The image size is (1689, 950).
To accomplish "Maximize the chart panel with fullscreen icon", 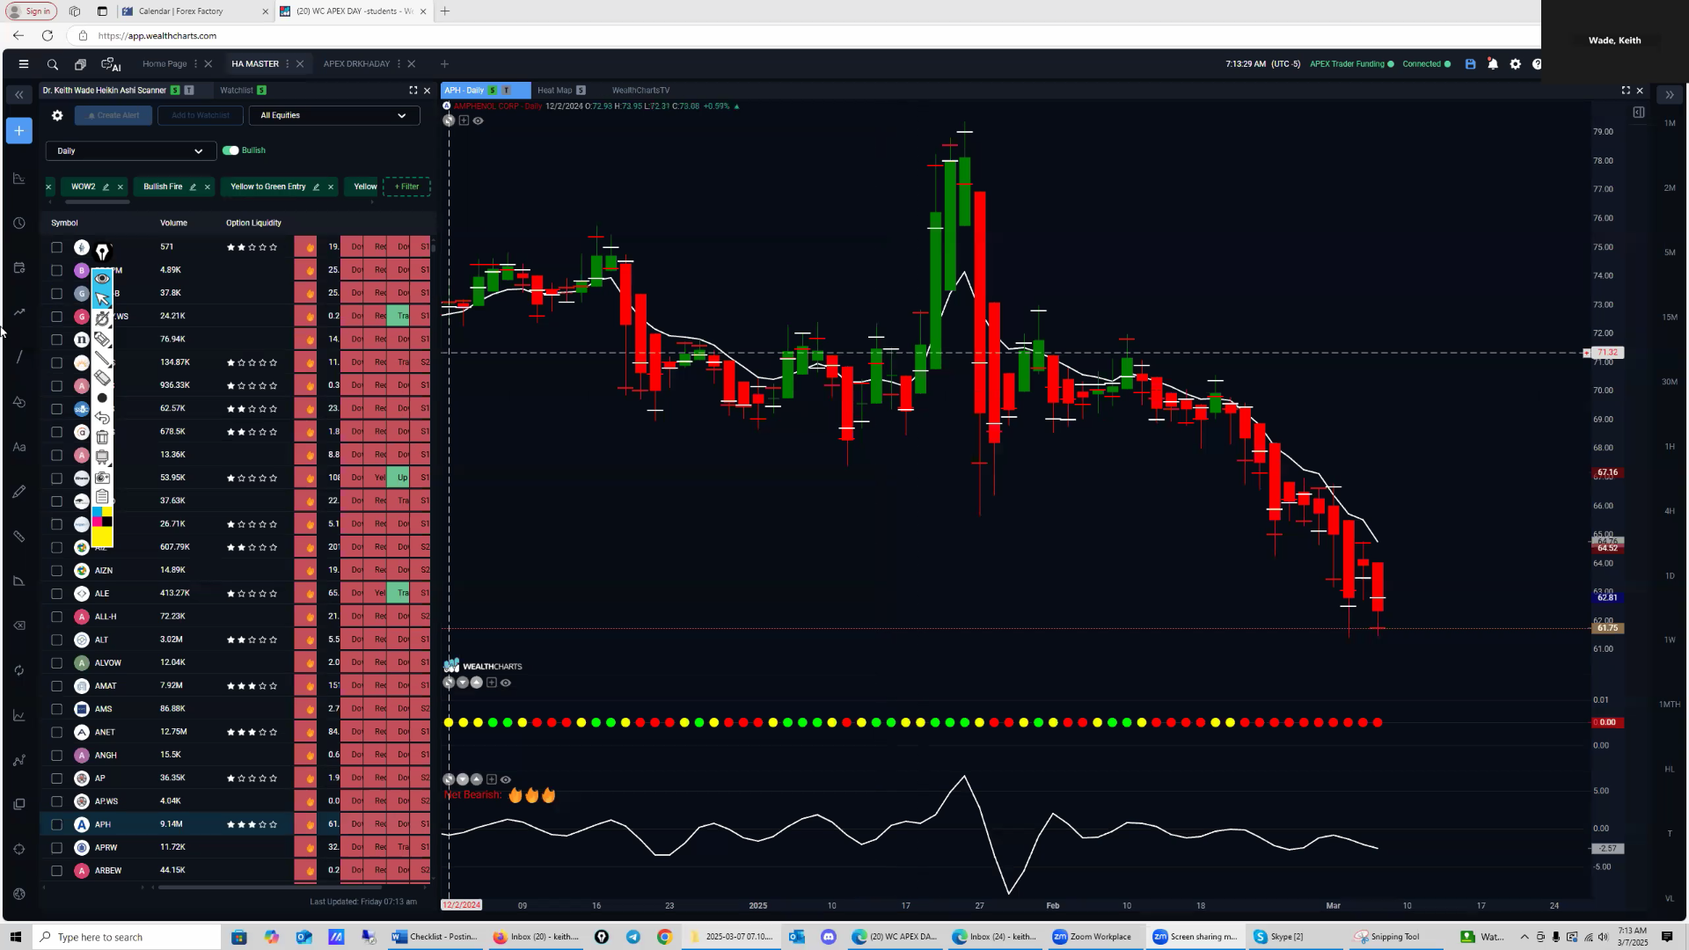I will [x=1626, y=91].
